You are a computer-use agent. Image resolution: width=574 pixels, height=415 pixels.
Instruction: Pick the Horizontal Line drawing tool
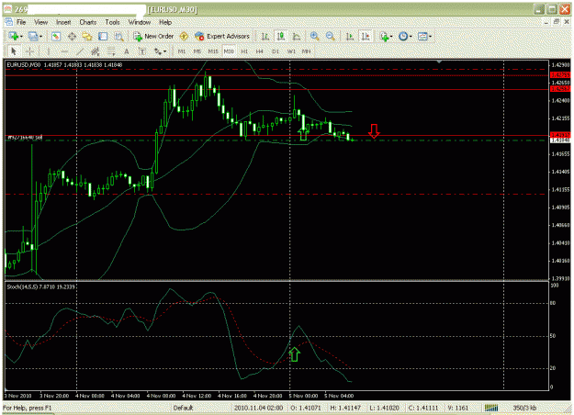click(x=64, y=51)
